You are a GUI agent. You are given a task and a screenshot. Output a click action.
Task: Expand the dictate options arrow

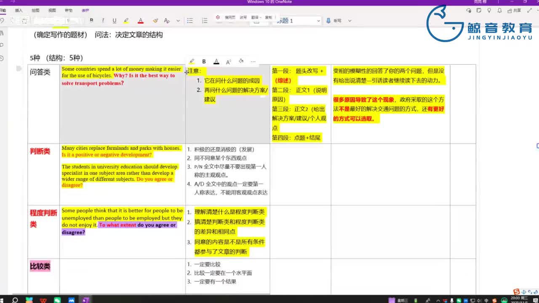pyautogui.click(x=350, y=21)
